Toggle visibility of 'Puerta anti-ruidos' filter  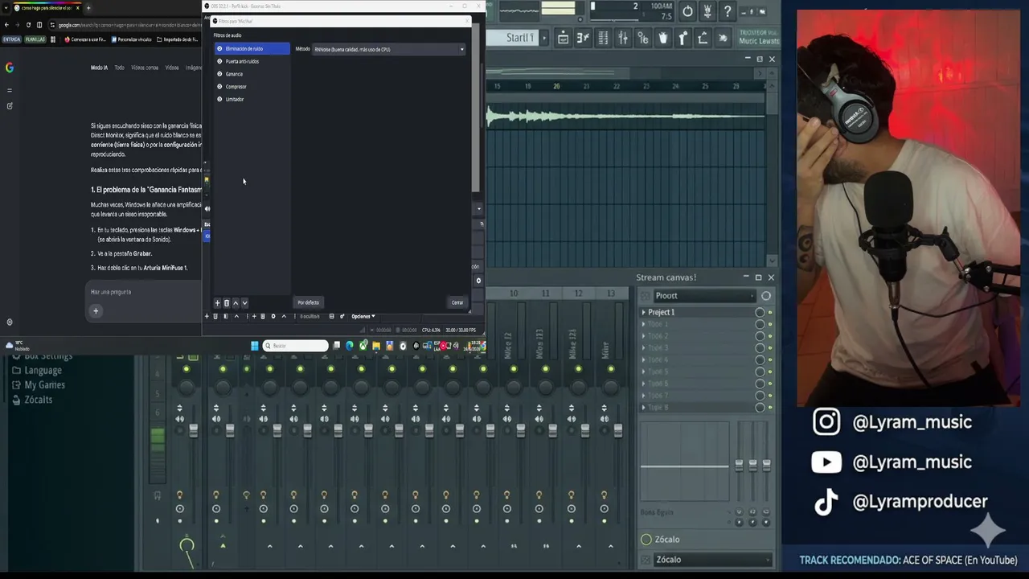[x=219, y=61]
